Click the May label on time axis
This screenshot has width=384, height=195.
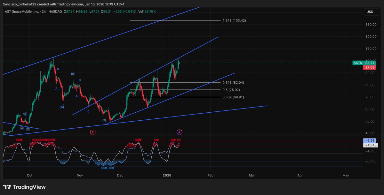(x=346, y=175)
